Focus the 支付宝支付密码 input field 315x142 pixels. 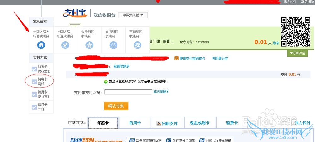point(128,92)
